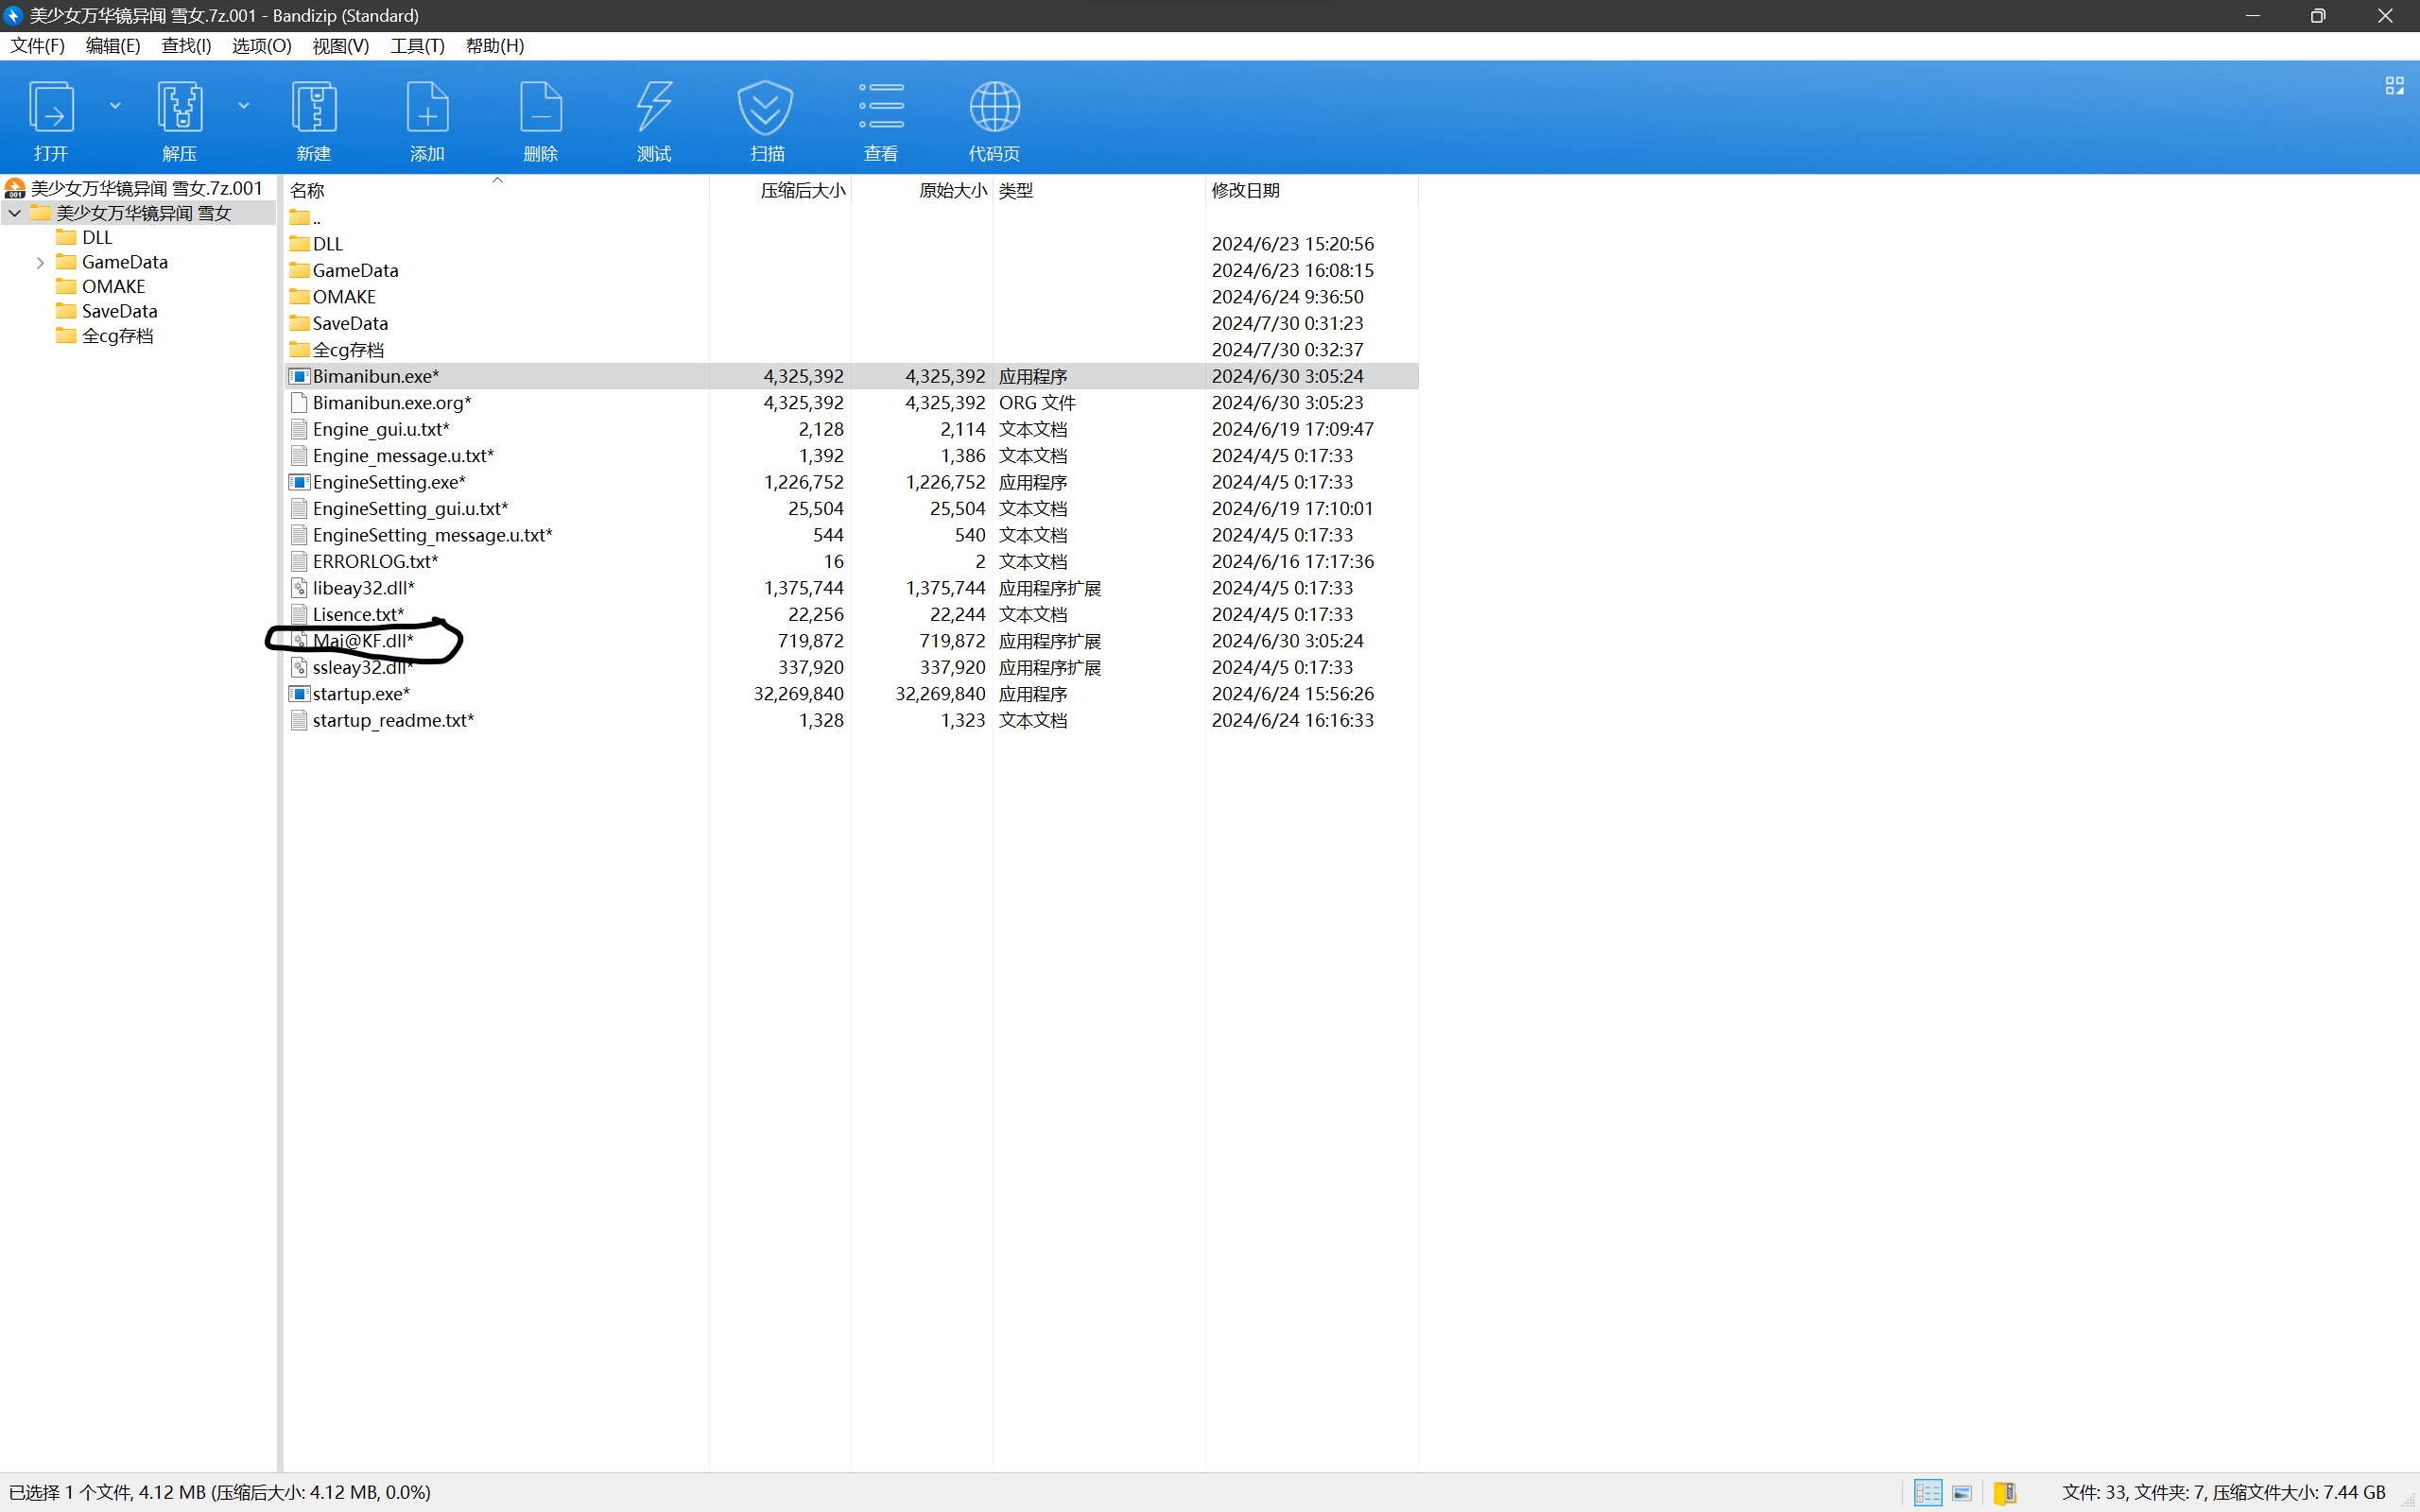2420x1512 pixels.
Task: Click the window resize grip at bottom right
Action: 2408,1500
